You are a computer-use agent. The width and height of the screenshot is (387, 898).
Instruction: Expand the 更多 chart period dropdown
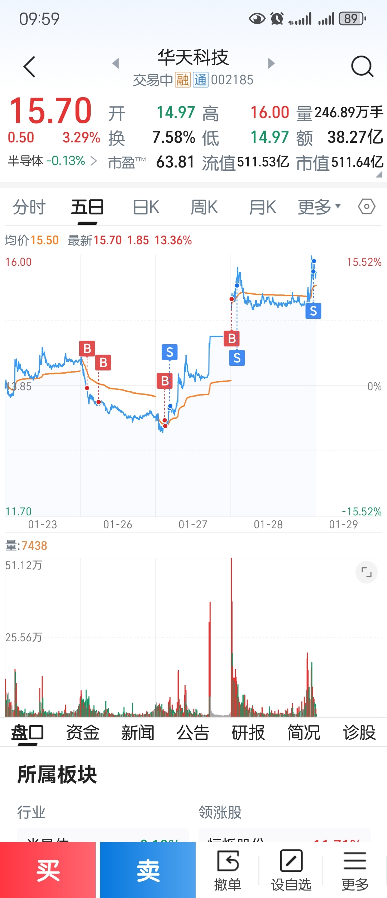319,207
